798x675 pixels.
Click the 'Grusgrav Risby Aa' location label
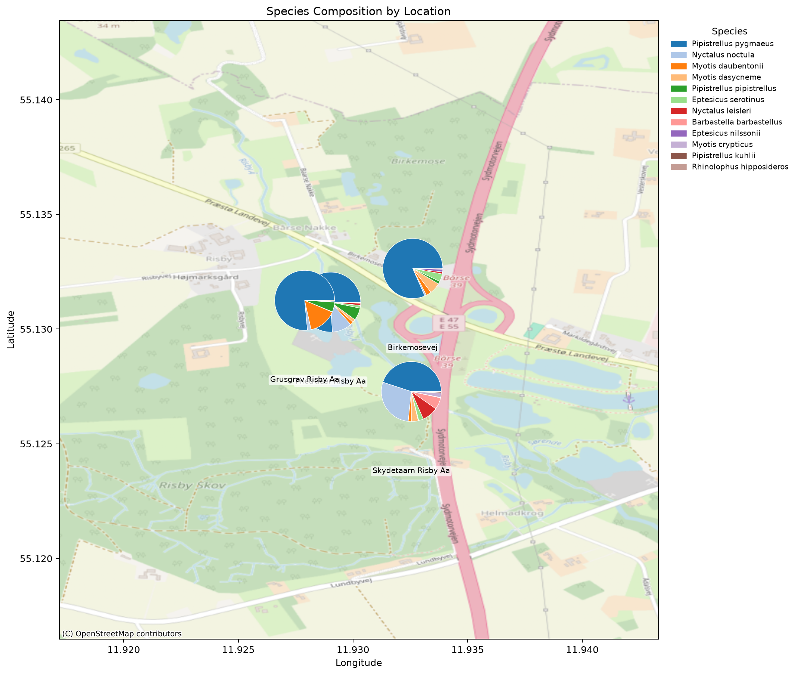[x=305, y=379]
